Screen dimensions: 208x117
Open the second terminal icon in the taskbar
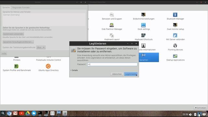click(46, 113)
